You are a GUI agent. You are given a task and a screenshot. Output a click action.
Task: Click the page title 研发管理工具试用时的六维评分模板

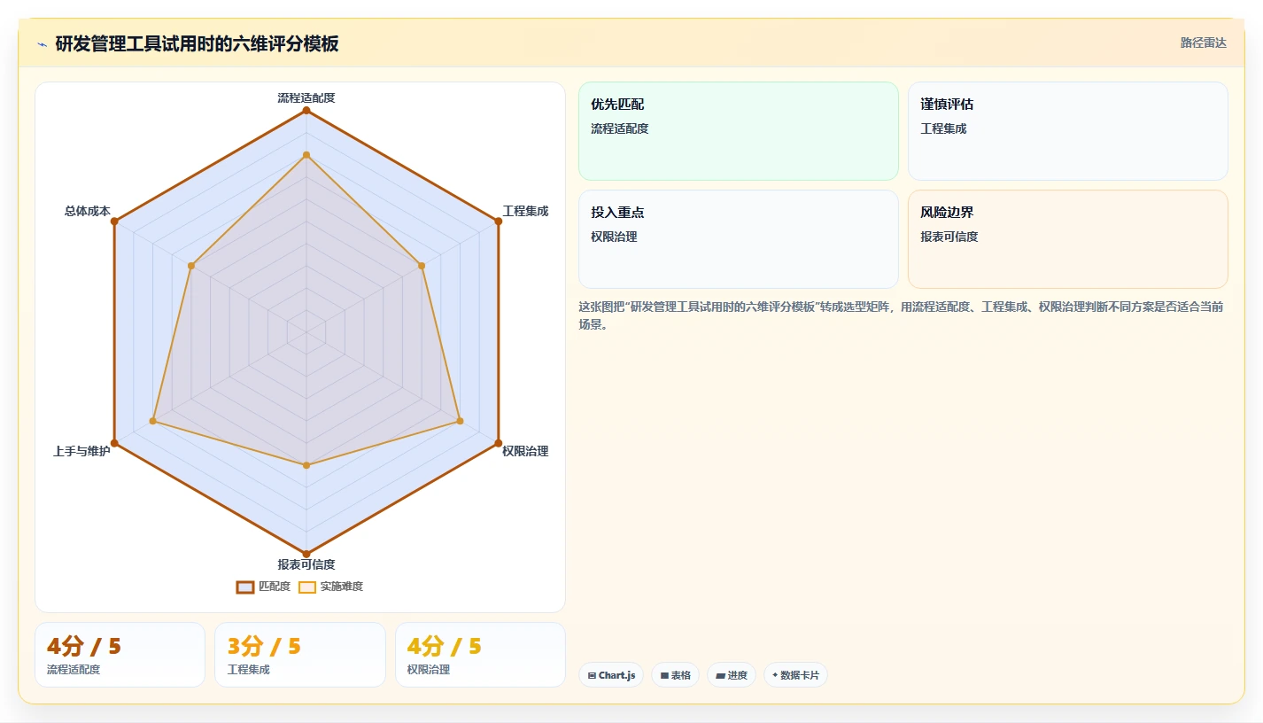pyautogui.click(x=197, y=43)
